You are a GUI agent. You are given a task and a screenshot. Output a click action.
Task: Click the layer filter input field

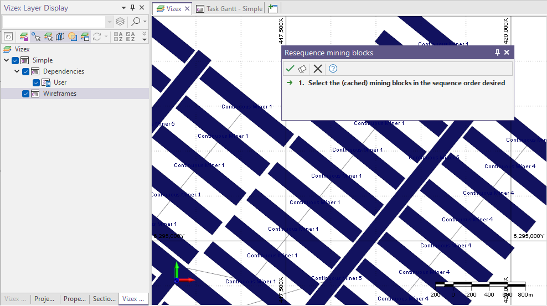tap(53, 22)
